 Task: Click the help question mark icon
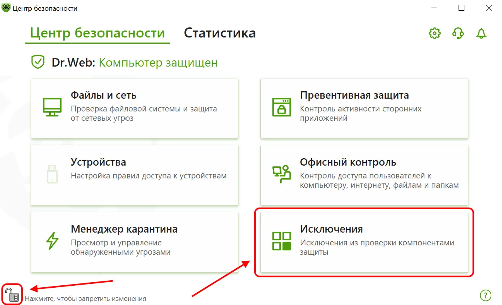pyautogui.click(x=485, y=295)
